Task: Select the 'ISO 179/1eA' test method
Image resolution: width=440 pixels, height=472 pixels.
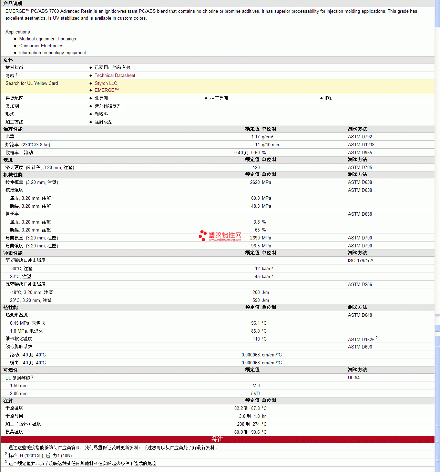Action: [x=360, y=260]
